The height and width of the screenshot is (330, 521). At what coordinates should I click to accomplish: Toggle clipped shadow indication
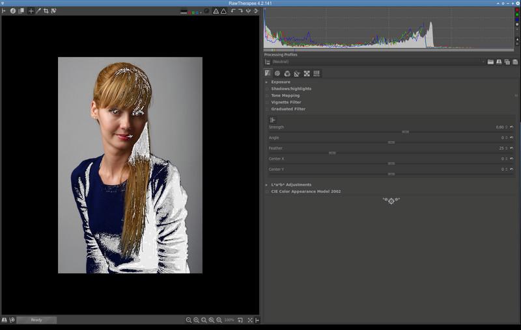(x=216, y=11)
